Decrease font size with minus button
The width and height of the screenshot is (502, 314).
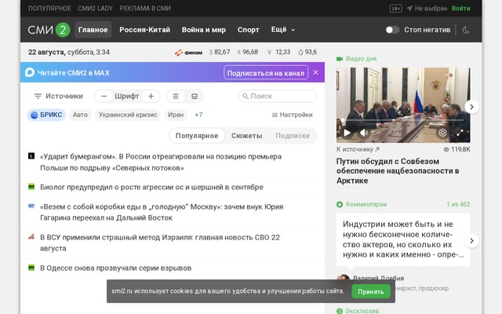coord(104,96)
